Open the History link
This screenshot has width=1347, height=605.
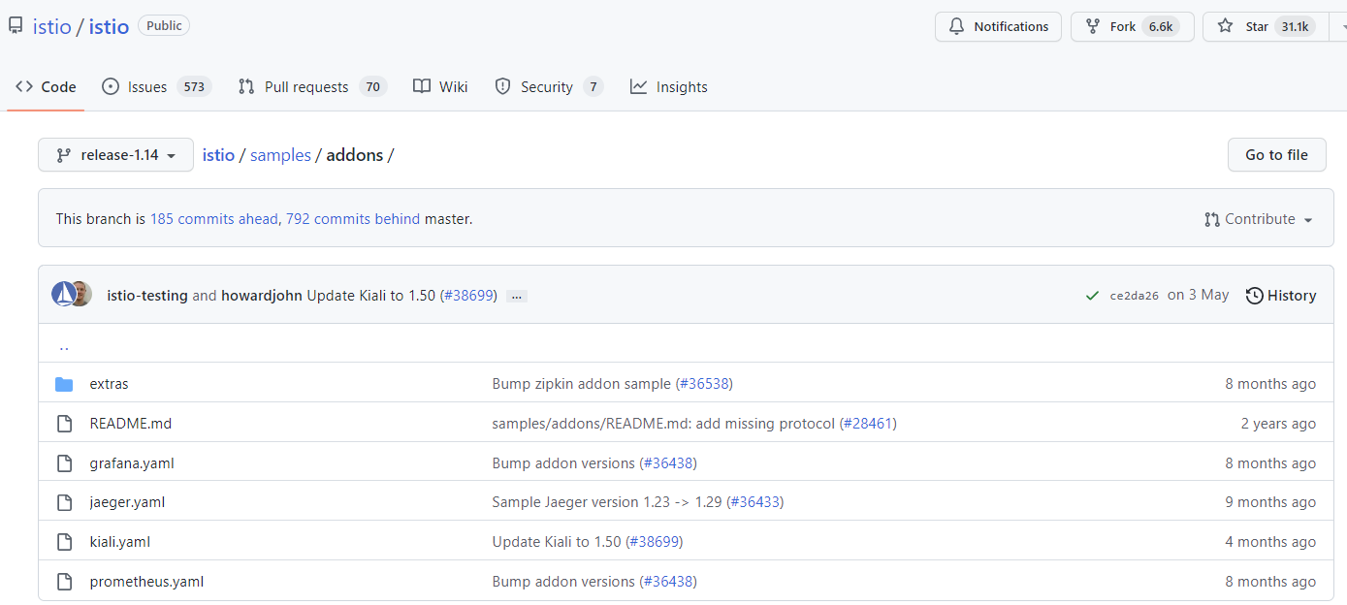tap(1281, 296)
